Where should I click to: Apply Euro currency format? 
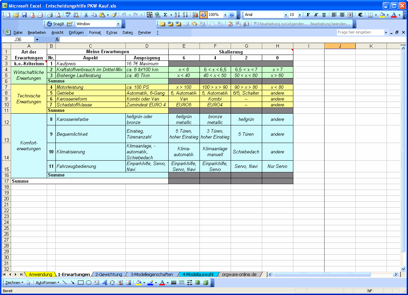click(360, 15)
